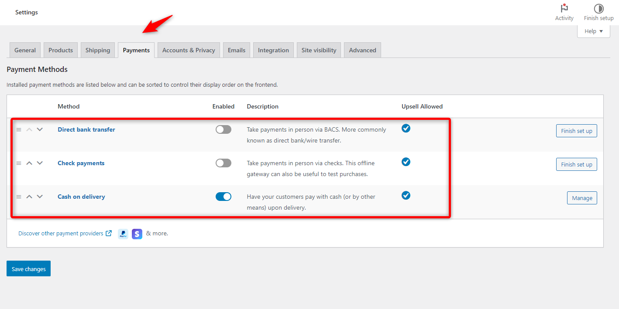Image resolution: width=619 pixels, height=309 pixels.
Task: Click the drag handle for Direct bank transfer
Action: [x=18, y=129]
